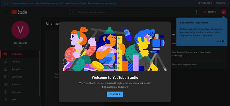Screen dimensions: 230x106
Task: Click the YouTube Studio logo
Action: pyautogui.click(x=19, y=12)
